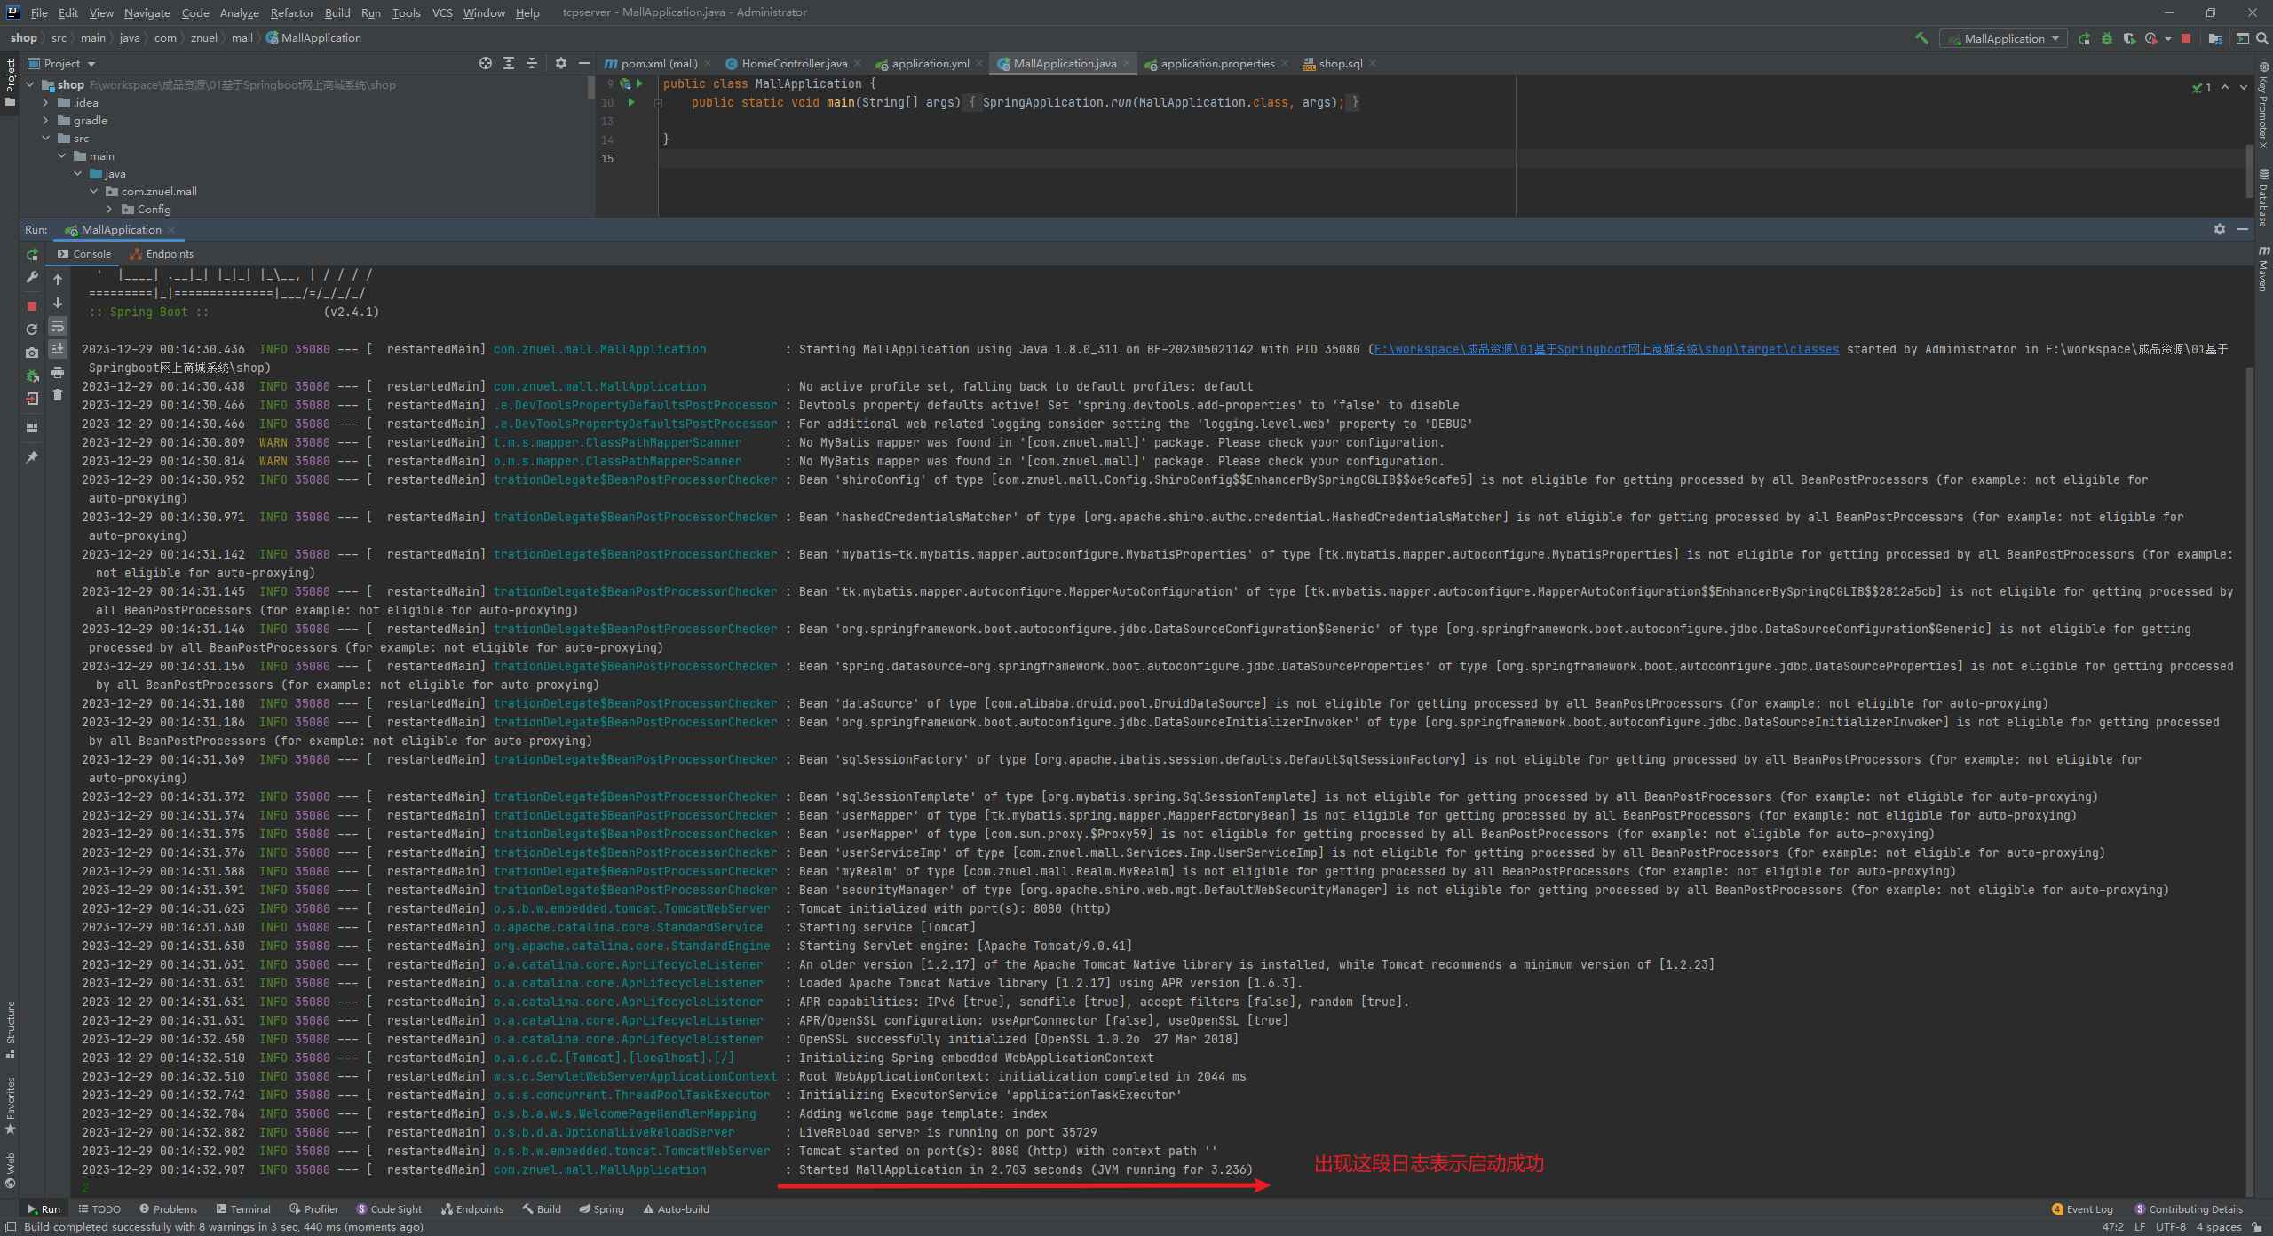Close the pom.xml (mall) tab
2273x1236 pixels.
[x=708, y=63]
